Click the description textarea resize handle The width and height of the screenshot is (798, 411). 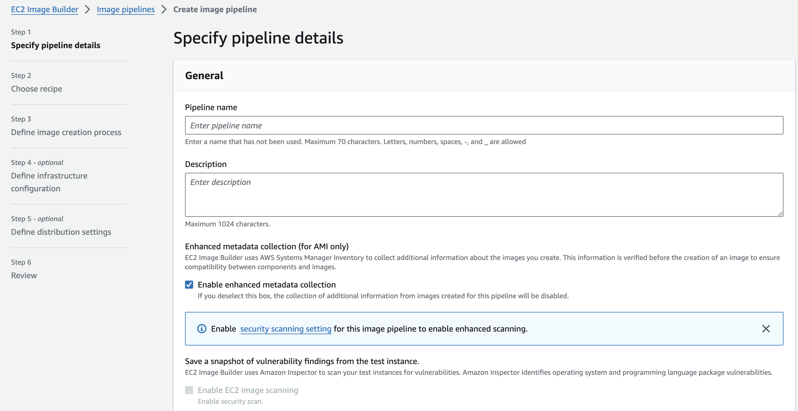coord(780,213)
